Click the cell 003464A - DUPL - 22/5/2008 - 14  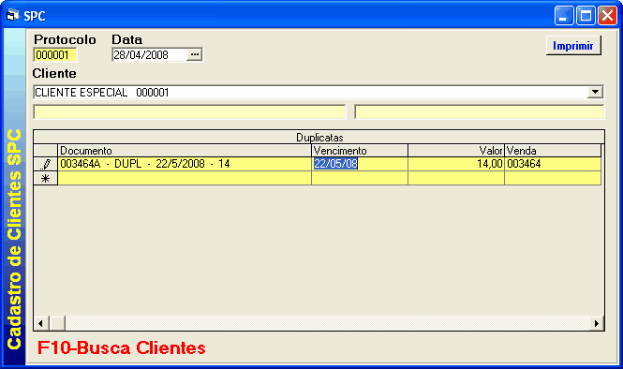(x=185, y=164)
